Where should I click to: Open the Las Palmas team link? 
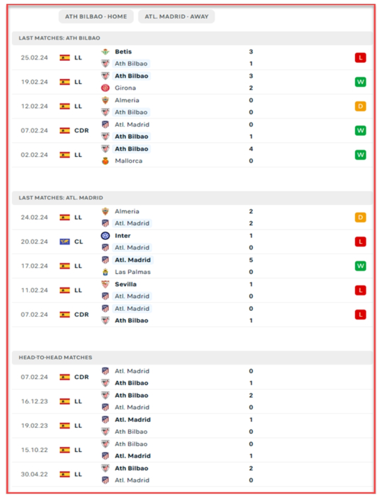(x=133, y=272)
